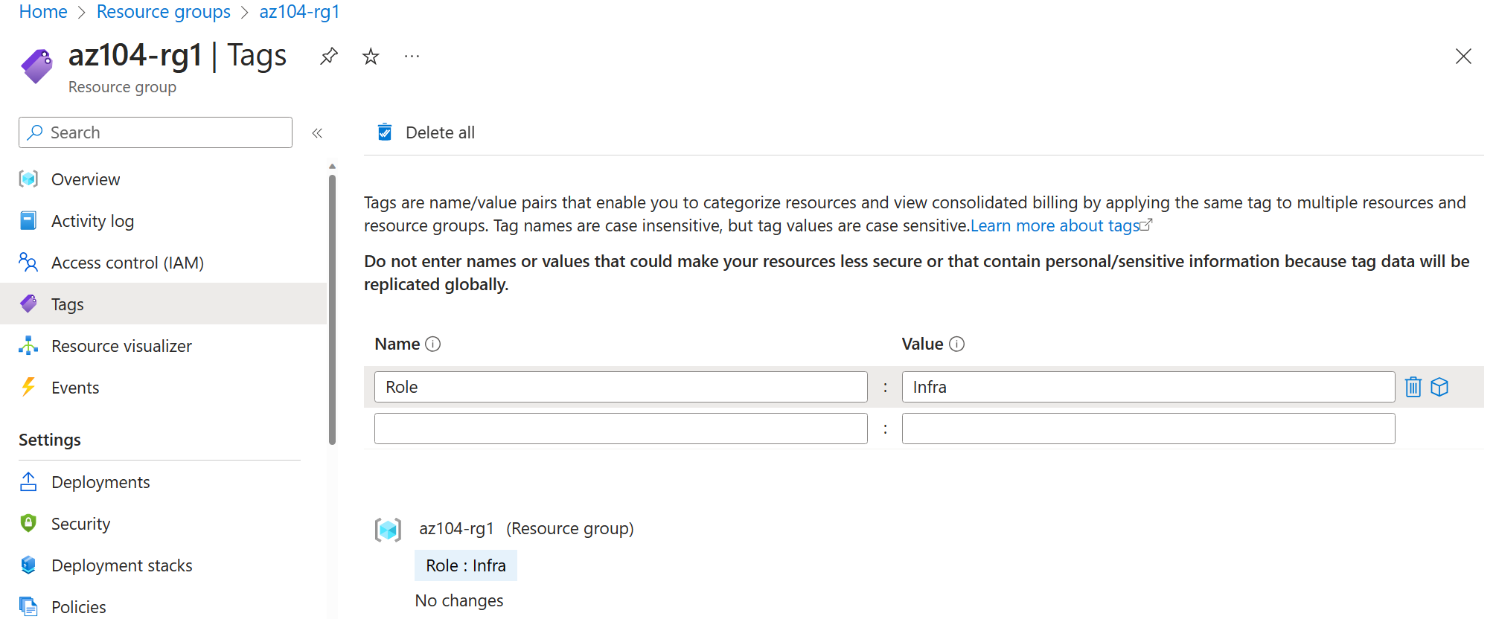1496x619 pixels.
Task: Click the cube icon beside the Infra value
Action: pyautogui.click(x=1440, y=387)
